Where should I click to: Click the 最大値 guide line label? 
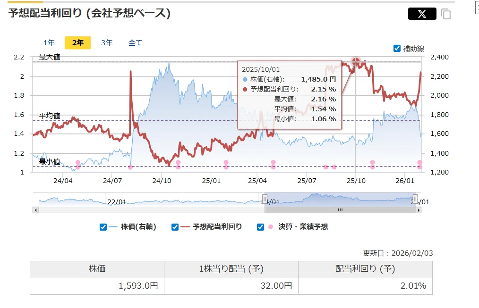coord(50,57)
